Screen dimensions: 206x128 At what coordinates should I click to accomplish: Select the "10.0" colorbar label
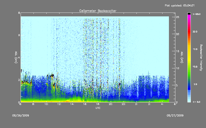coord(195,67)
